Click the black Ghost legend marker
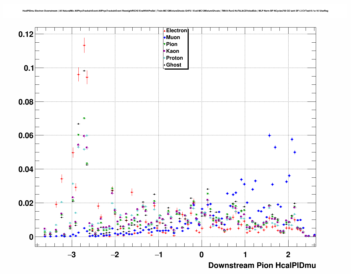351x274 pixels. pyautogui.click(x=164, y=65)
